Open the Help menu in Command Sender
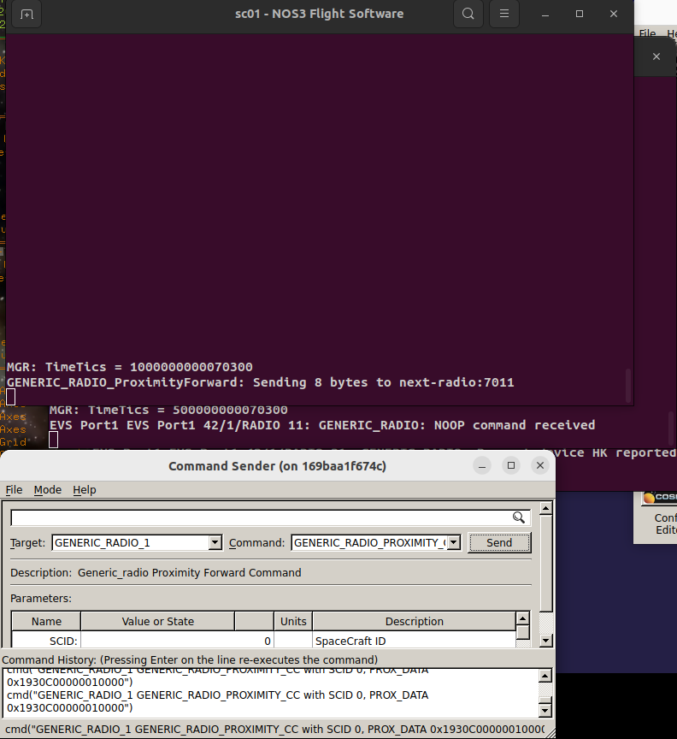The height and width of the screenshot is (739, 677). 85,490
